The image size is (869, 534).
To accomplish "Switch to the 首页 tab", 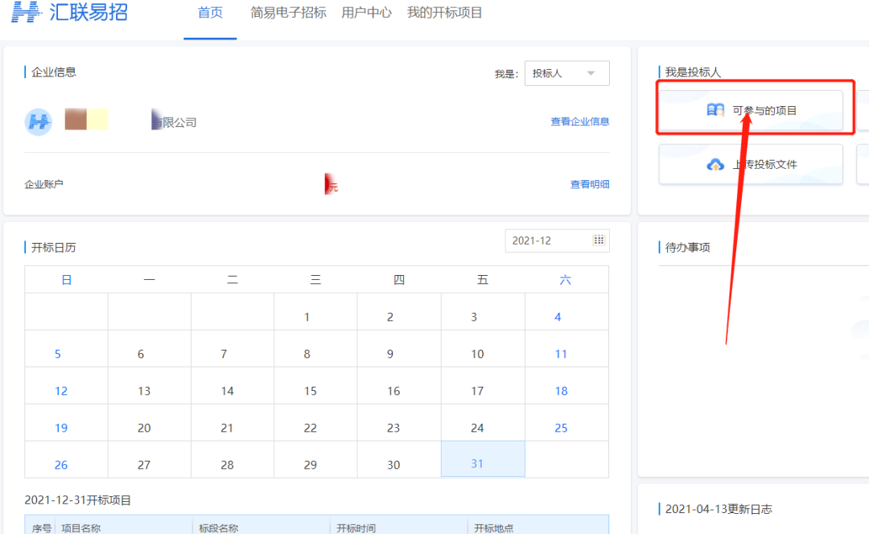I will (210, 13).
